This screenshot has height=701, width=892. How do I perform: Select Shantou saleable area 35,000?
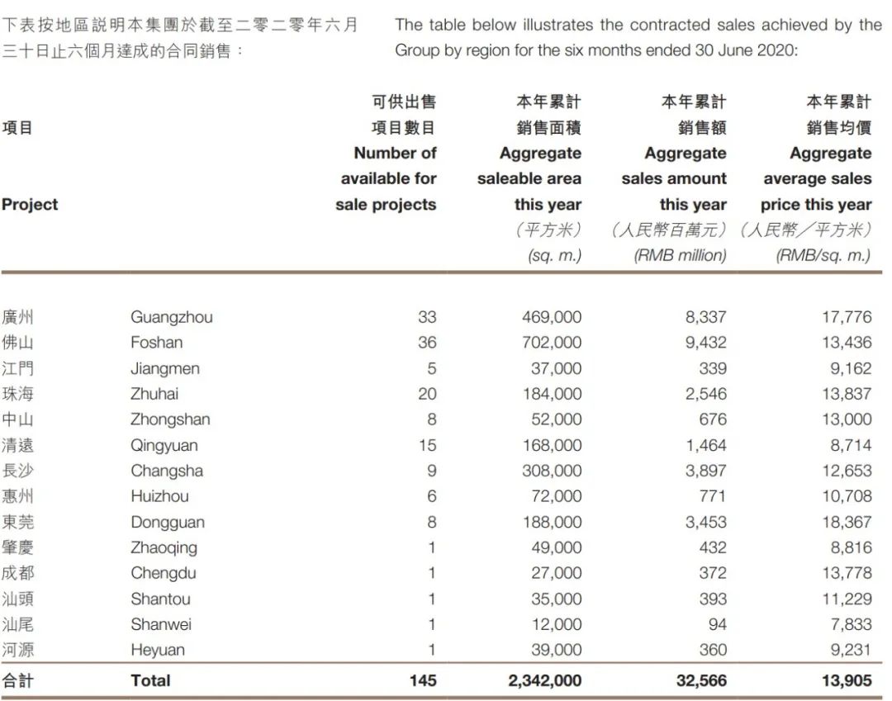point(556,599)
